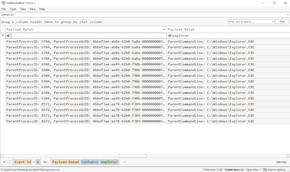Maximize the Timeline Explorer window

pyautogui.click(x=274, y=3)
